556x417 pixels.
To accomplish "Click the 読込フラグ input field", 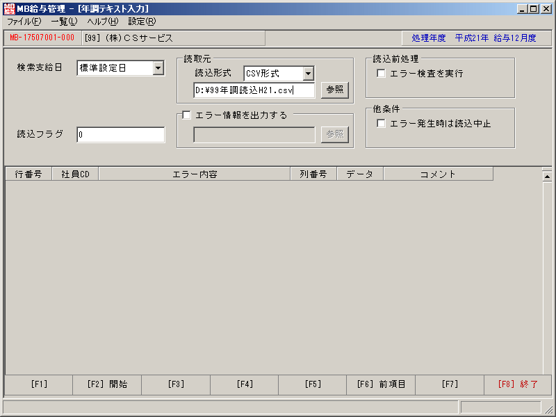I will pyautogui.click(x=120, y=135).
